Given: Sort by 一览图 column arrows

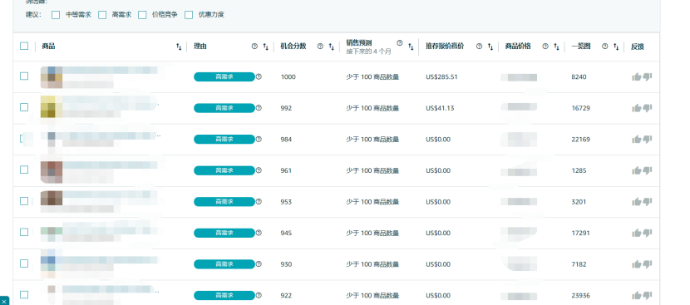Looking at the screenshot, I should 616,47.
